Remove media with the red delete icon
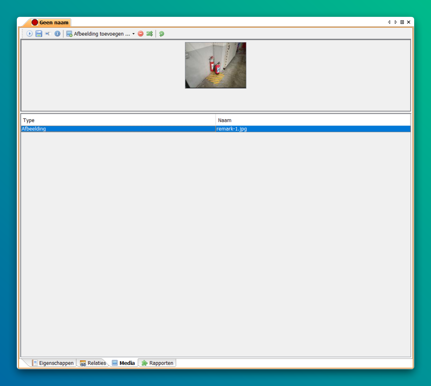 pos(141,34)
